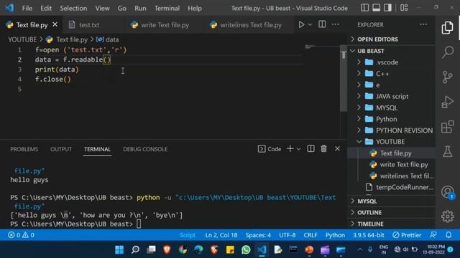
Task: Toggle the primary side bar layout
Action: coord(364,8)
